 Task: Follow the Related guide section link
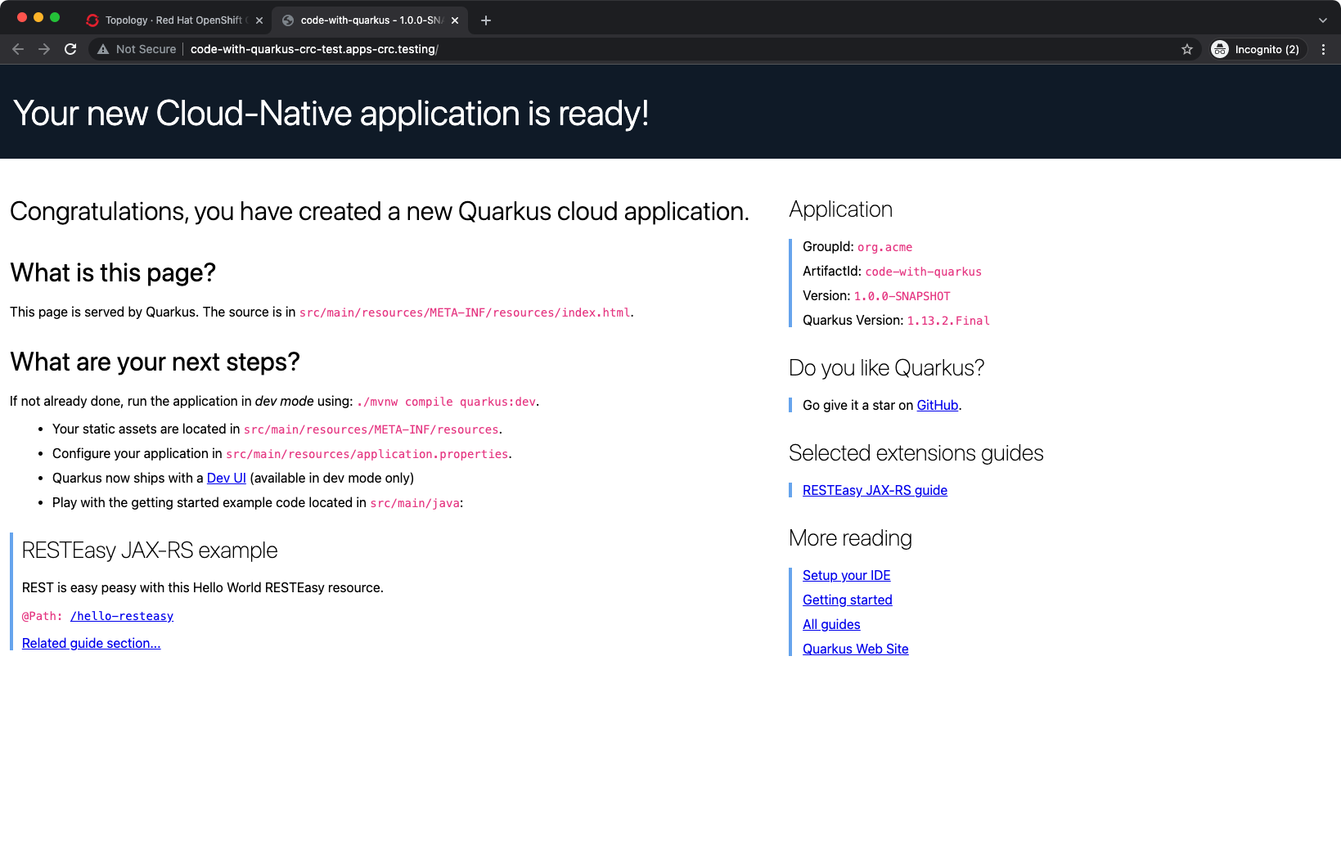92,643
